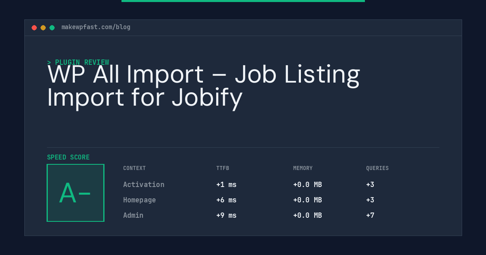Image resolution: width=486 pixels, height=255 pixels.
Task: Click the Activation memory value +0.0 MB
Action: tap(307, 185)
